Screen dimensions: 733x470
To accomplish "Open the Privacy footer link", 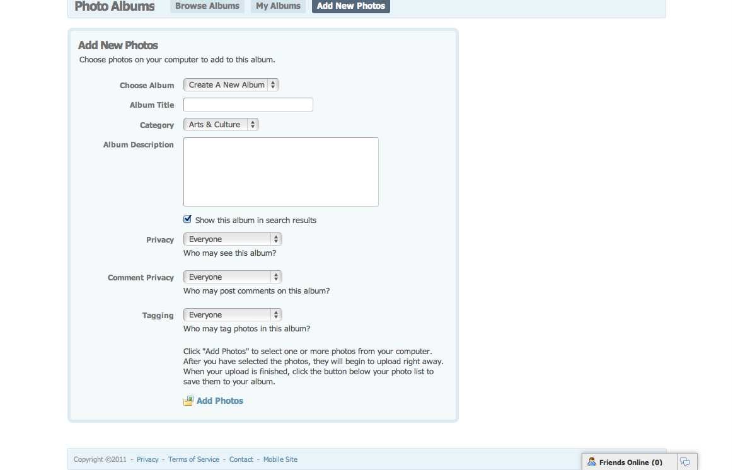I will (x=147, y=459).
